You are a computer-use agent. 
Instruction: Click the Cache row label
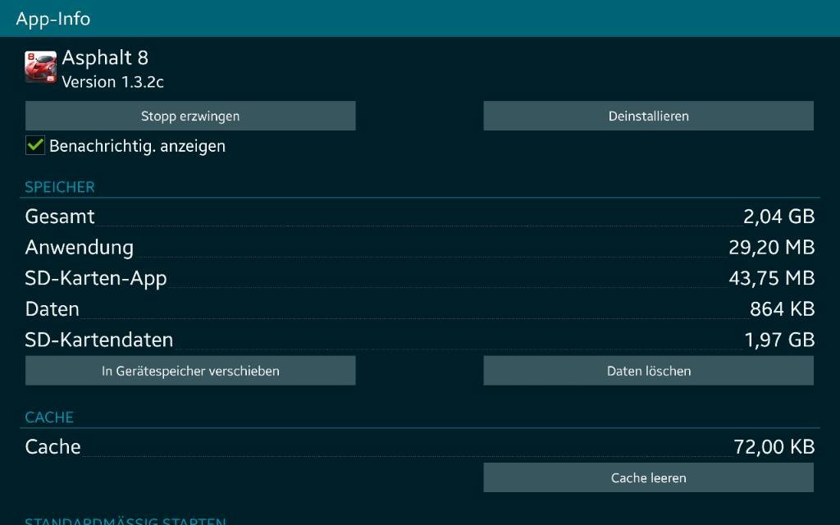[x=52, y=447]
